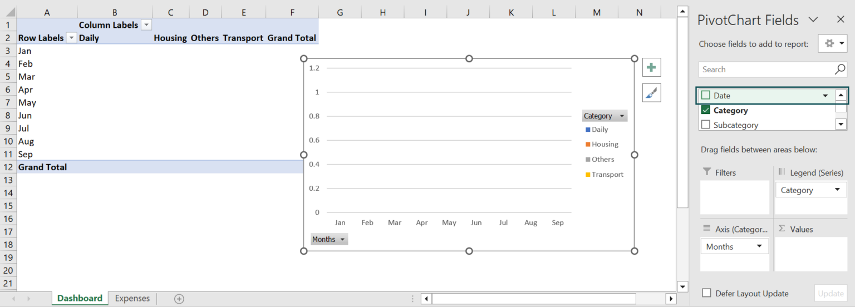Go to next sheet tab arrow

pyautogui.click(x=28, y=299)
